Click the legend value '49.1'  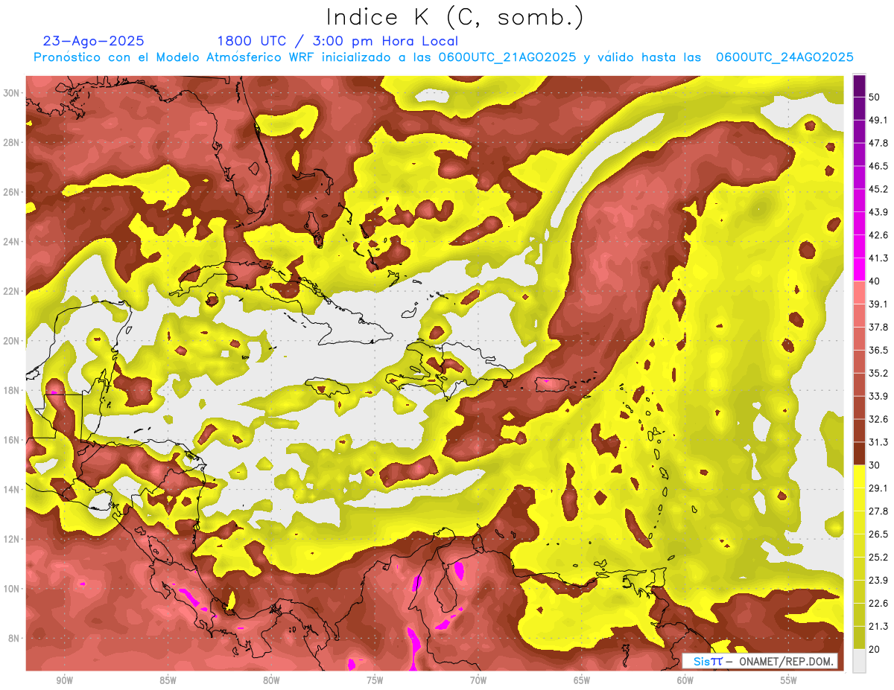coord(878,120)
